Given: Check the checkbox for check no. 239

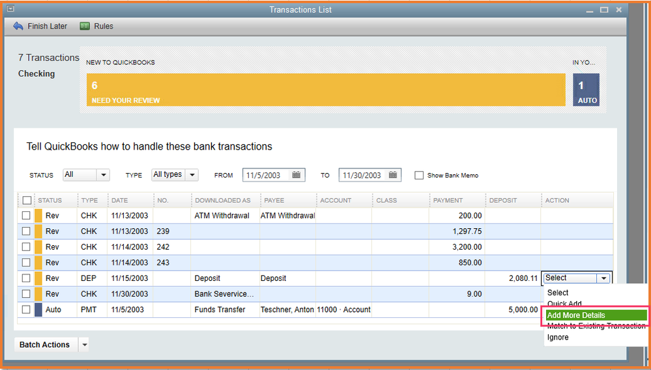Looking at the screenshot, I should 26,231.
